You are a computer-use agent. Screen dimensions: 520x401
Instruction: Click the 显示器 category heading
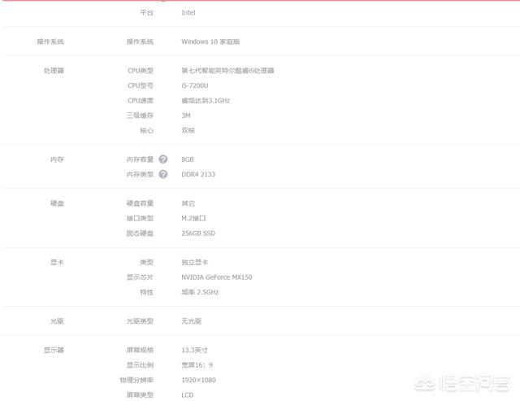coord(54,350)
